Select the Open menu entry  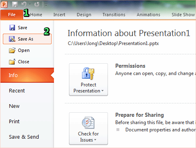(x=27, y=50)
